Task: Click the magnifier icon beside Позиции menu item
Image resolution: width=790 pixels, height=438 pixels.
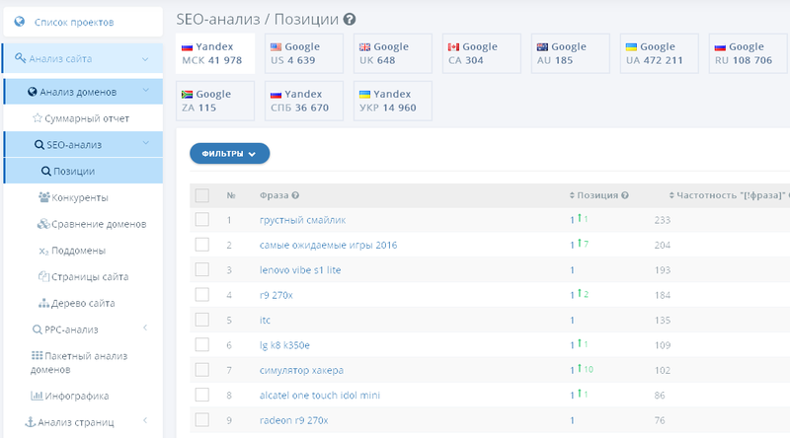Action: point(45,172)
